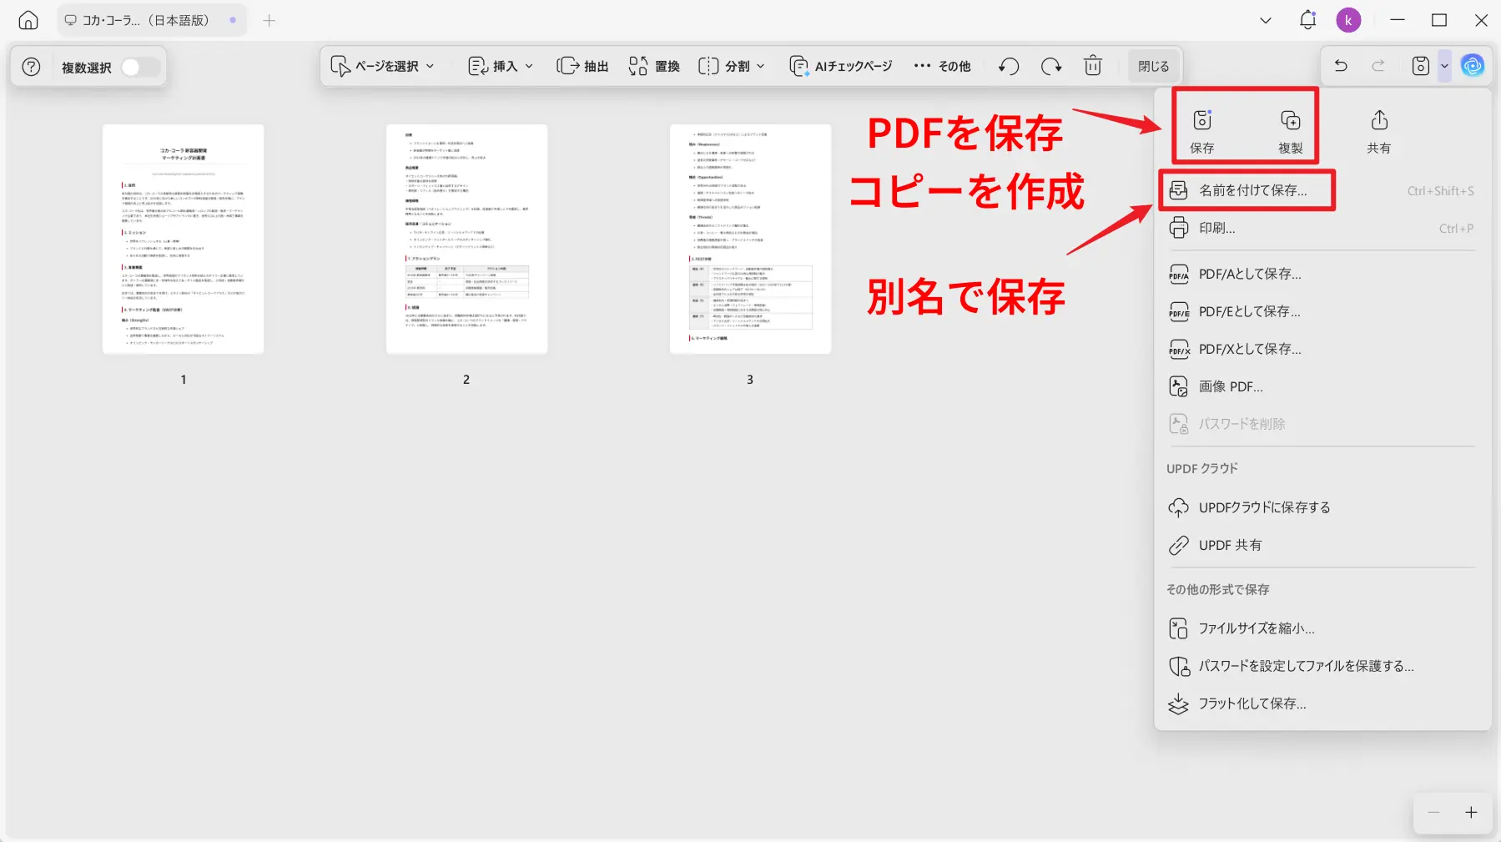The width and height of the screenshot is (1501, 842).
Task: Redo the last action
Action: 1378,65
